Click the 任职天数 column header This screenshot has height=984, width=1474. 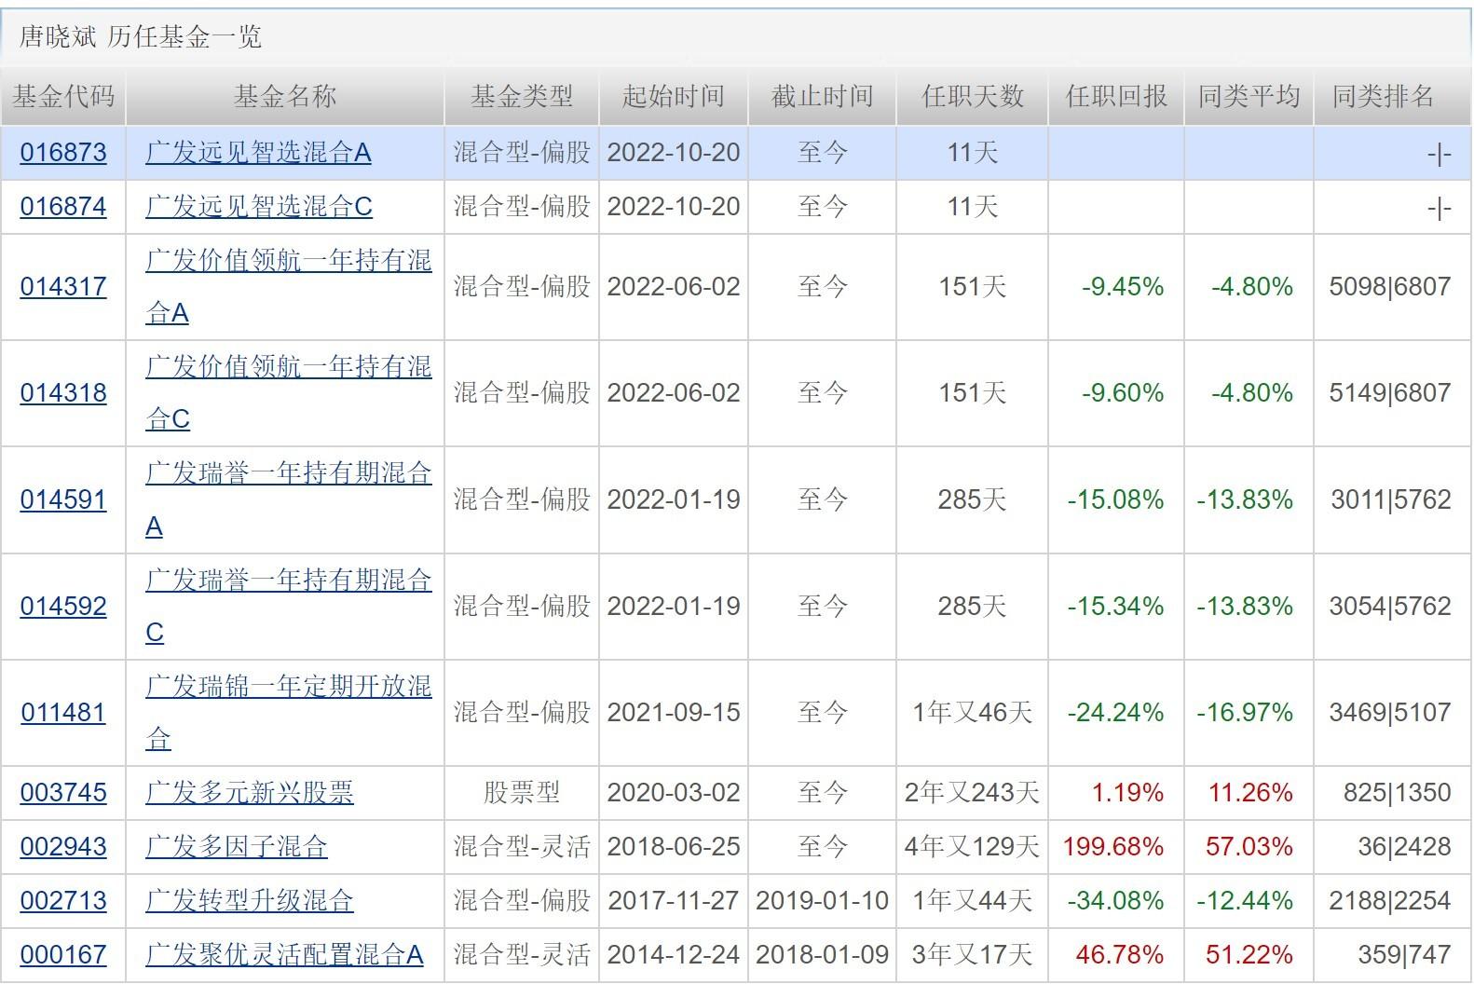pyautogui.click(x=973, y=96)
